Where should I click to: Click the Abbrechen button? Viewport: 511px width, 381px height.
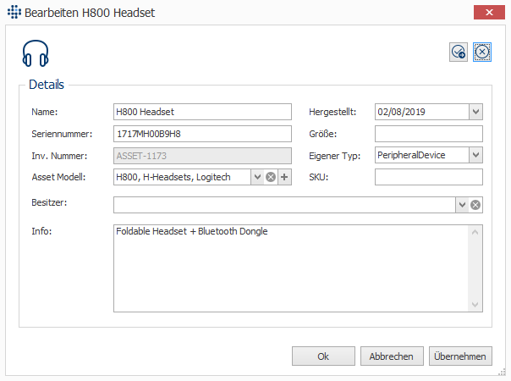tap(392, 356)
